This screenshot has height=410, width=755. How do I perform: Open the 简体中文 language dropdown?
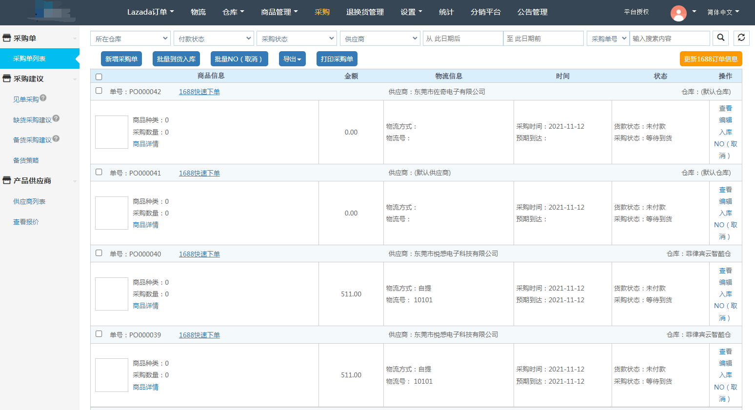point(723,12)
